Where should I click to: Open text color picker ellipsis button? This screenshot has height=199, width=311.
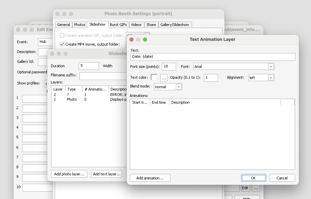coord(164,78)
